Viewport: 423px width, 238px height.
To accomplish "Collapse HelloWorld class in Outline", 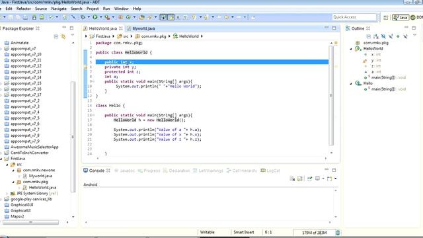I will point(351,49).
